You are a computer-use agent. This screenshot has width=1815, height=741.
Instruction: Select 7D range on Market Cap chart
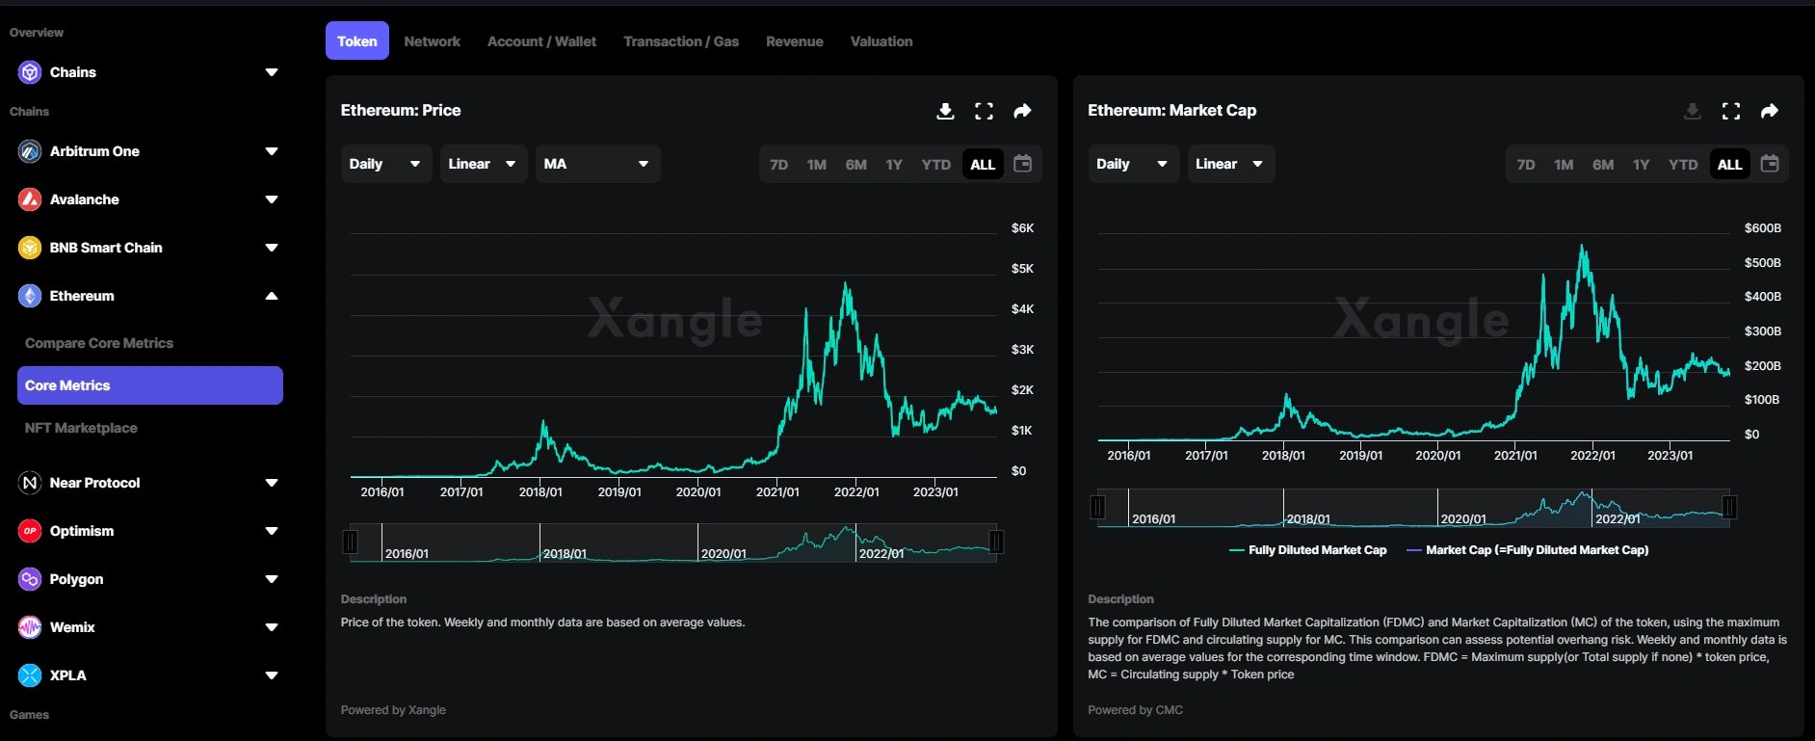click(1526, 165)
